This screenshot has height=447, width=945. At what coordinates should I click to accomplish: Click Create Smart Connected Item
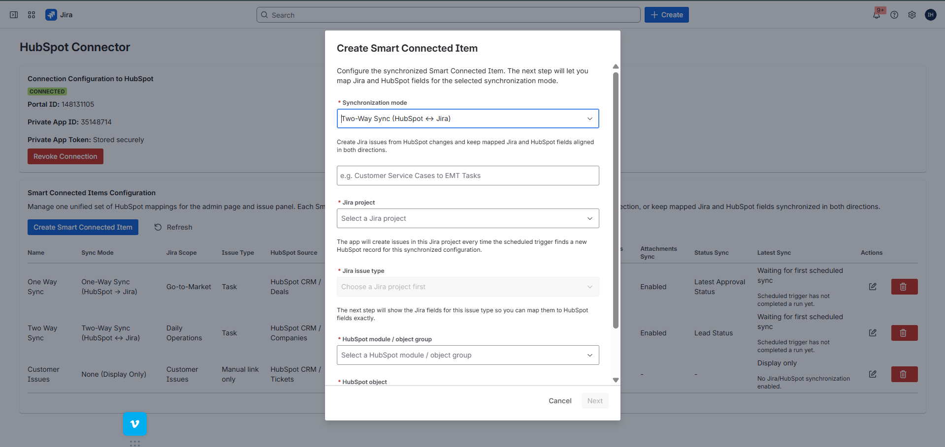tap(83, 227)
